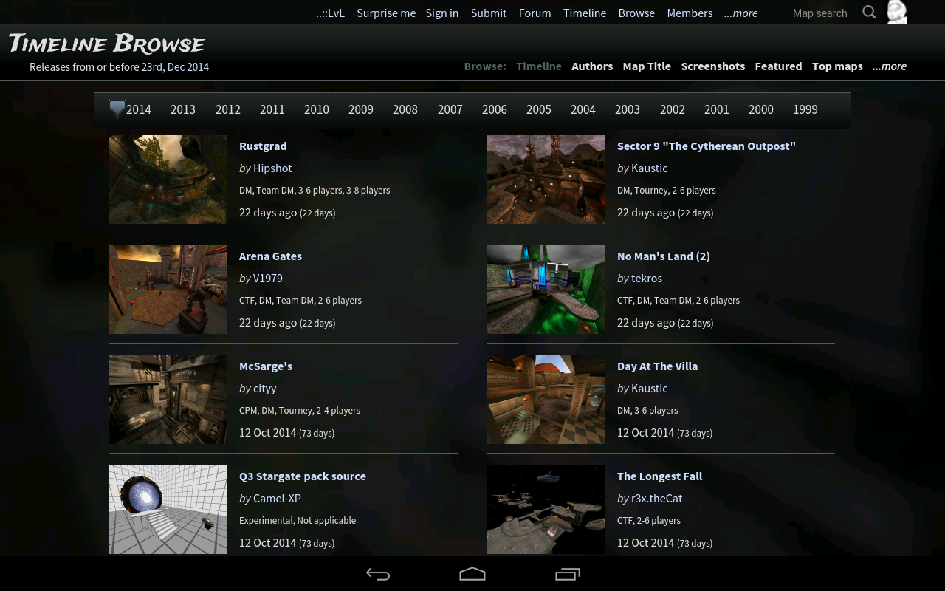Expand the '...more' option in the Browse bar
The width and height of the screenshot is (945, 591).
pos(890,66)
